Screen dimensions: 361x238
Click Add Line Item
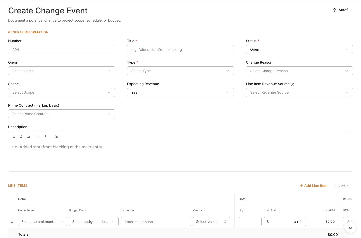pyautogui.click(x=314, y=186)
